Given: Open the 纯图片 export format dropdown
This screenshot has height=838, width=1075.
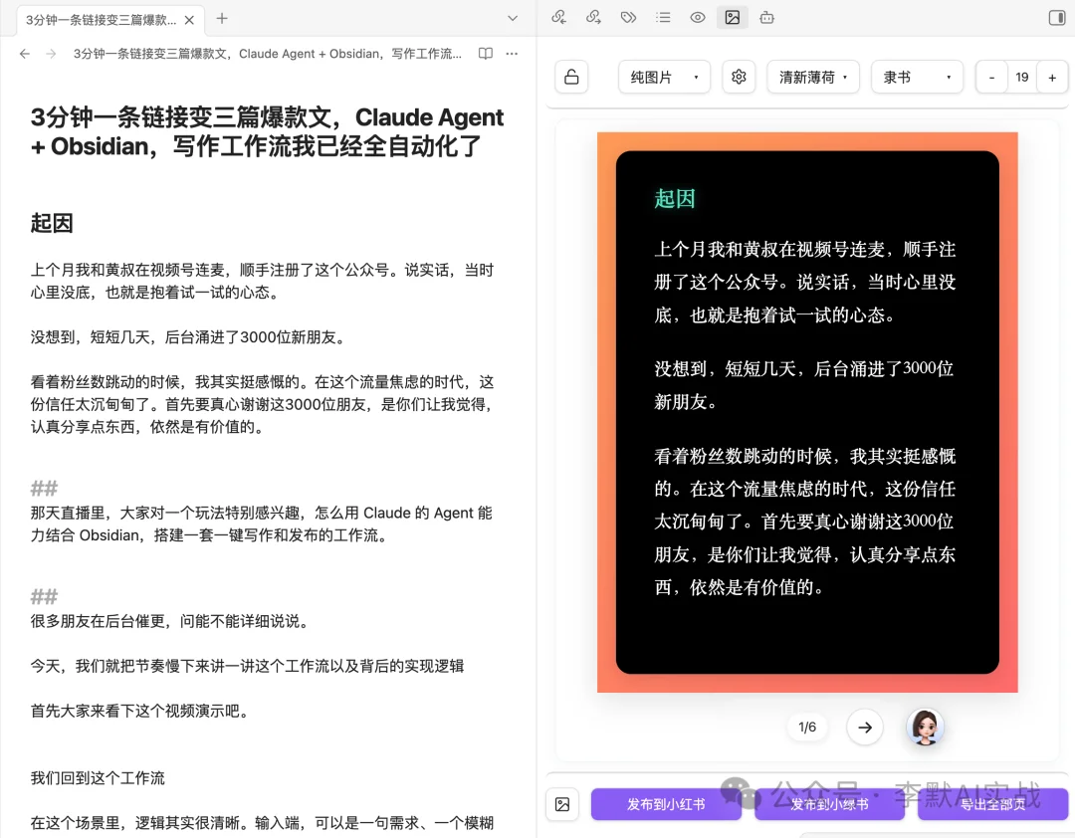Looking at the screenshot, I should click(x=663, y=77).
